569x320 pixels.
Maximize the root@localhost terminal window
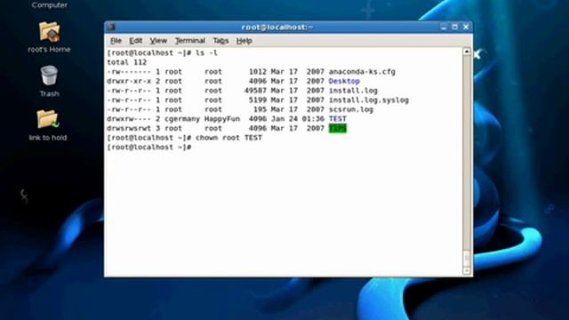[454, 27]
